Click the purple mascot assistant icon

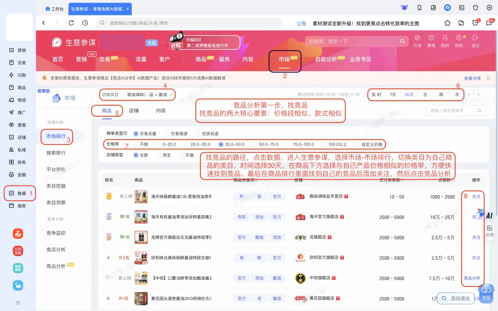404,7
